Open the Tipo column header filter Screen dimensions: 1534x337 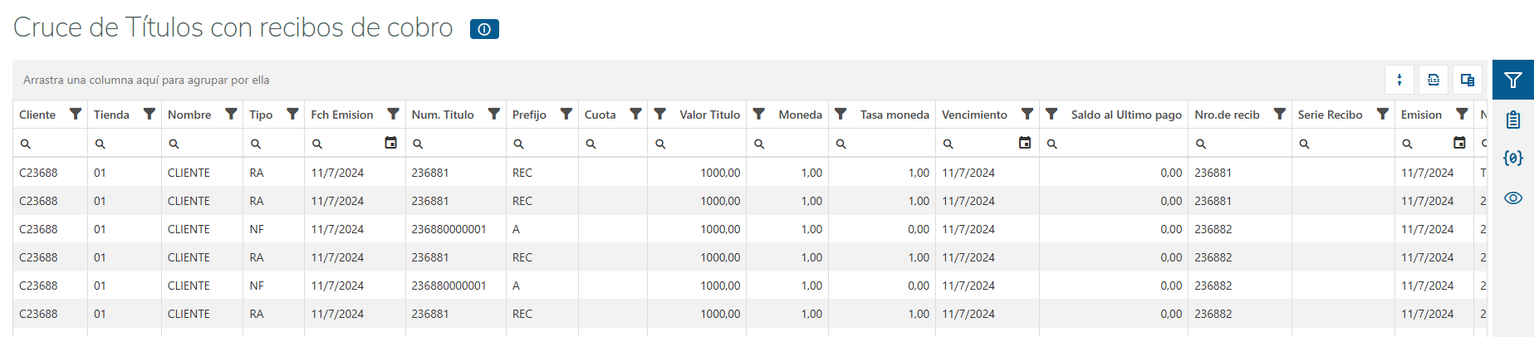pos(292,114)
